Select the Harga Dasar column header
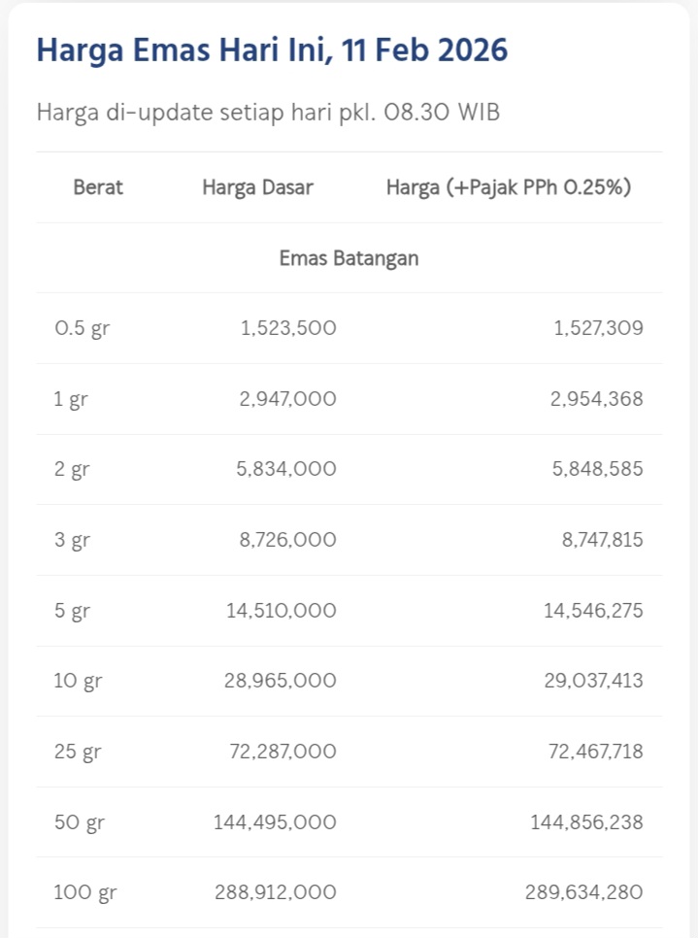This screenshot has width=698, height=938. pyautogui.click(x=257, y=187)
